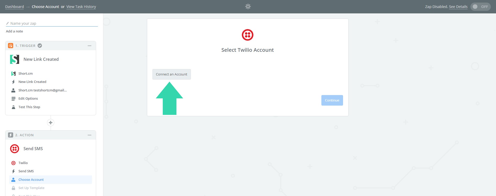This screenshot has width=496, height=196.
Task: Click the orange trigger step icon
Action: (11, 46)
